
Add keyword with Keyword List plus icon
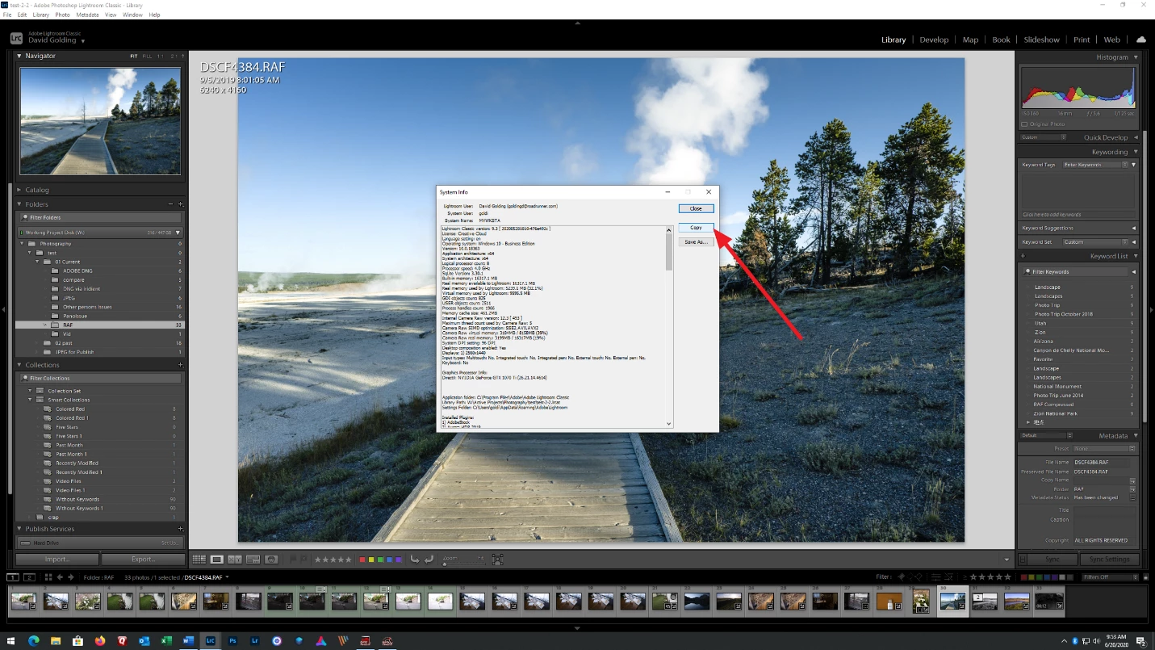1023,256
